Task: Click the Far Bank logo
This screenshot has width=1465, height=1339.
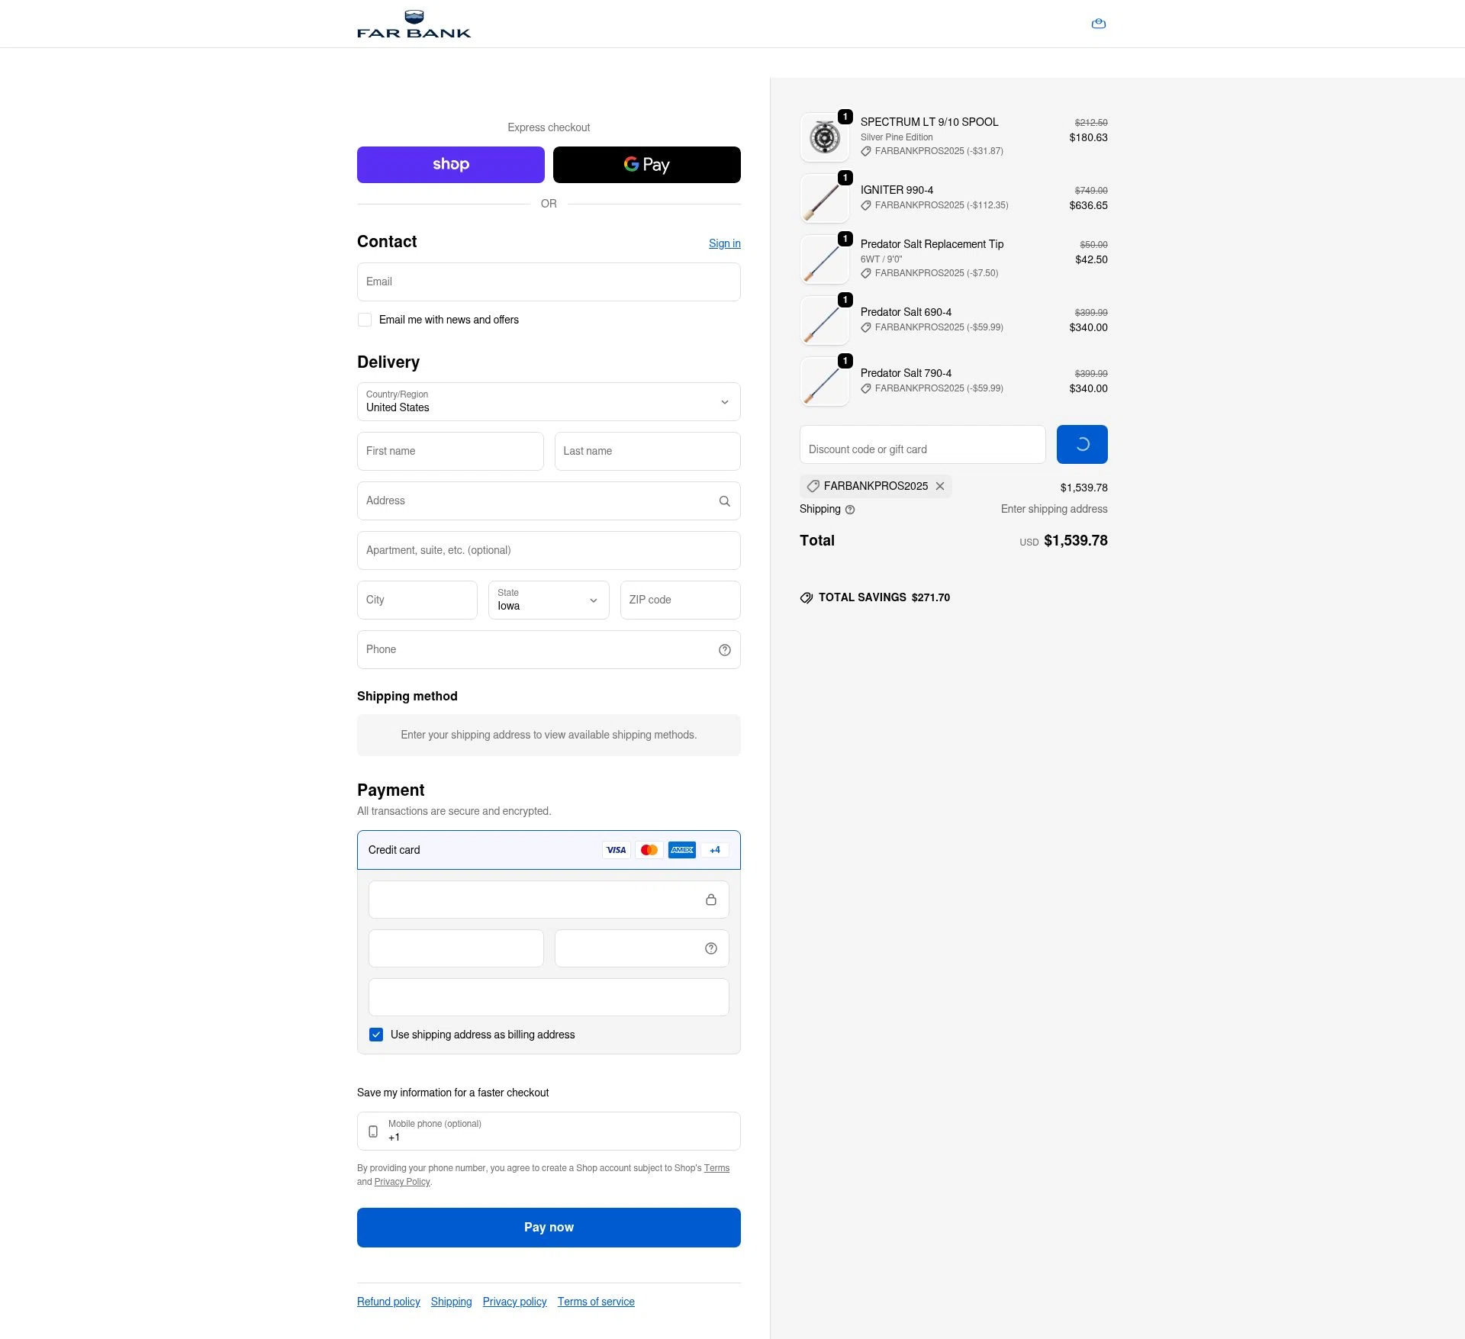Action: pyautogui.click(x=414, y=24)
